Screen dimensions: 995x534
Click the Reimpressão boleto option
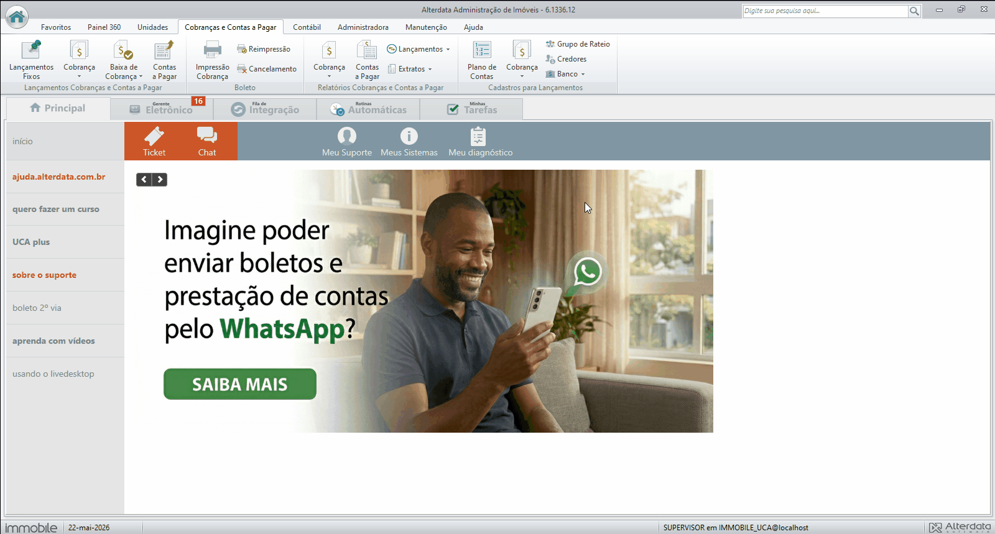(x=264, y=49)
